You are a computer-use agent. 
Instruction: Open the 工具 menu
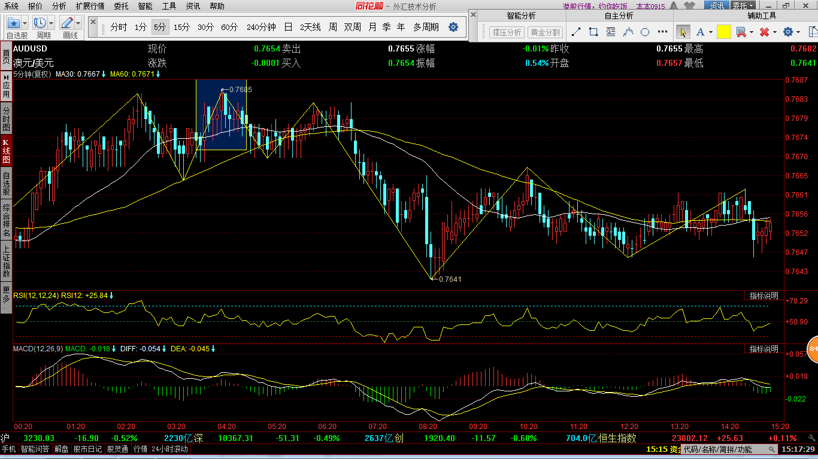[x=169, y=6]
